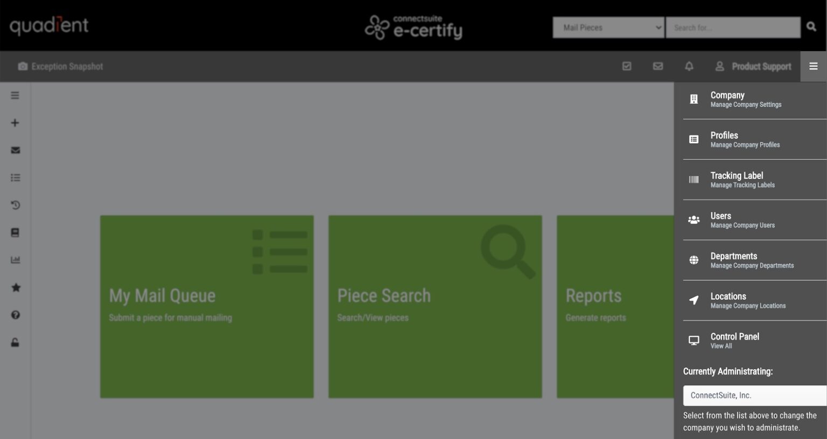The image size is (827, 439).
Task: Select the star favorites icon in sidebar
Action: [15, 288]
